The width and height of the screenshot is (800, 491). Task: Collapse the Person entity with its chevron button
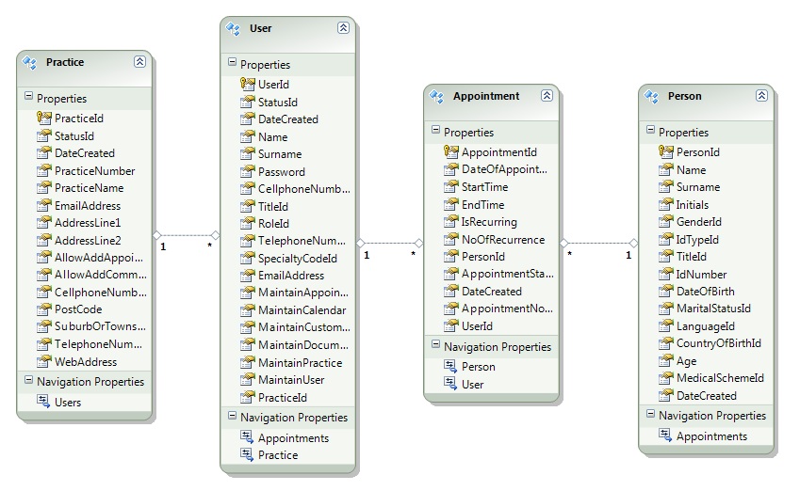pyautogui.click(x=761, y=95)
